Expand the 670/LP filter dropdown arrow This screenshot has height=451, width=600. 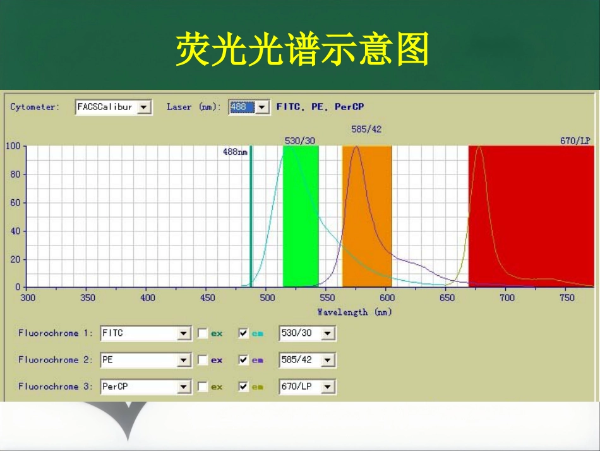coord(328,387)
